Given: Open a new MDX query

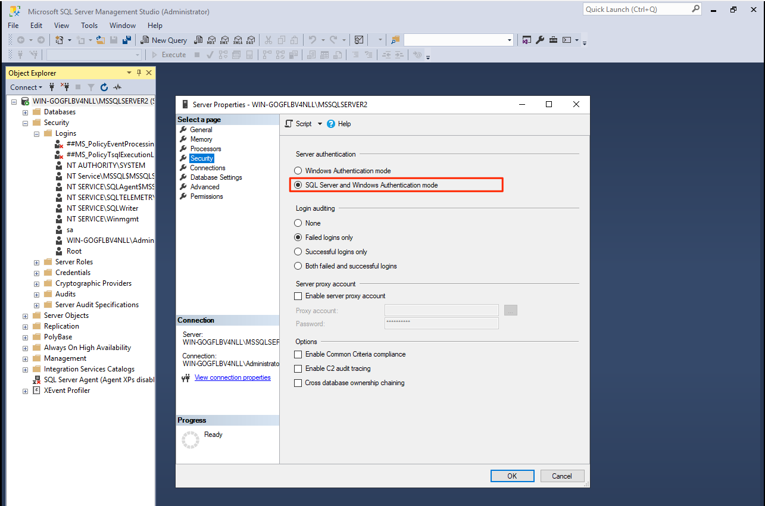Looking at the screenshot, I should (211, 40).
